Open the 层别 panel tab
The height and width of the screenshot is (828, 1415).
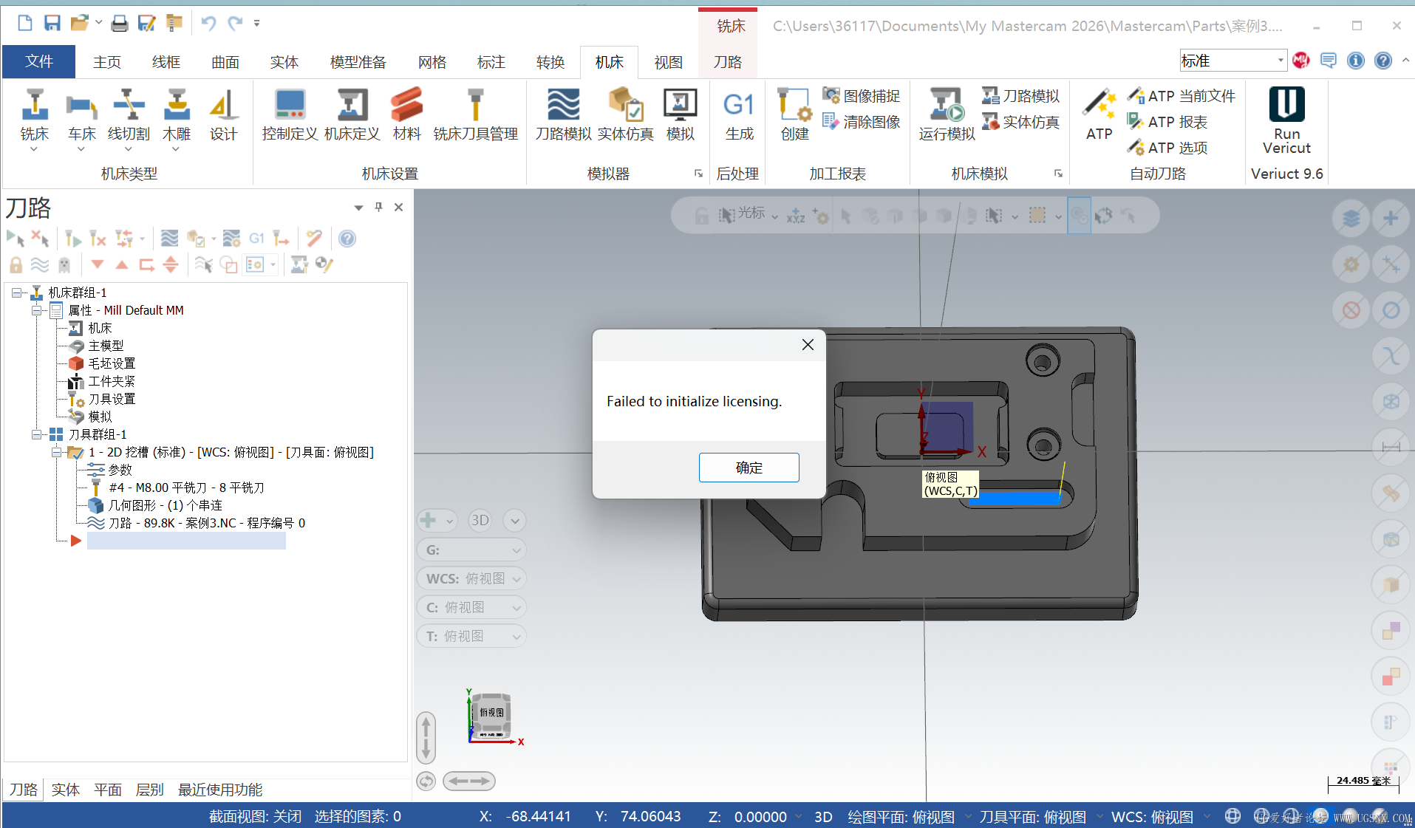click(149, 789)
